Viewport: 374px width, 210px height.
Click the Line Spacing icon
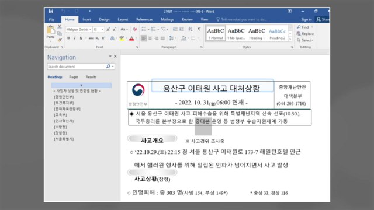(171, 38)
